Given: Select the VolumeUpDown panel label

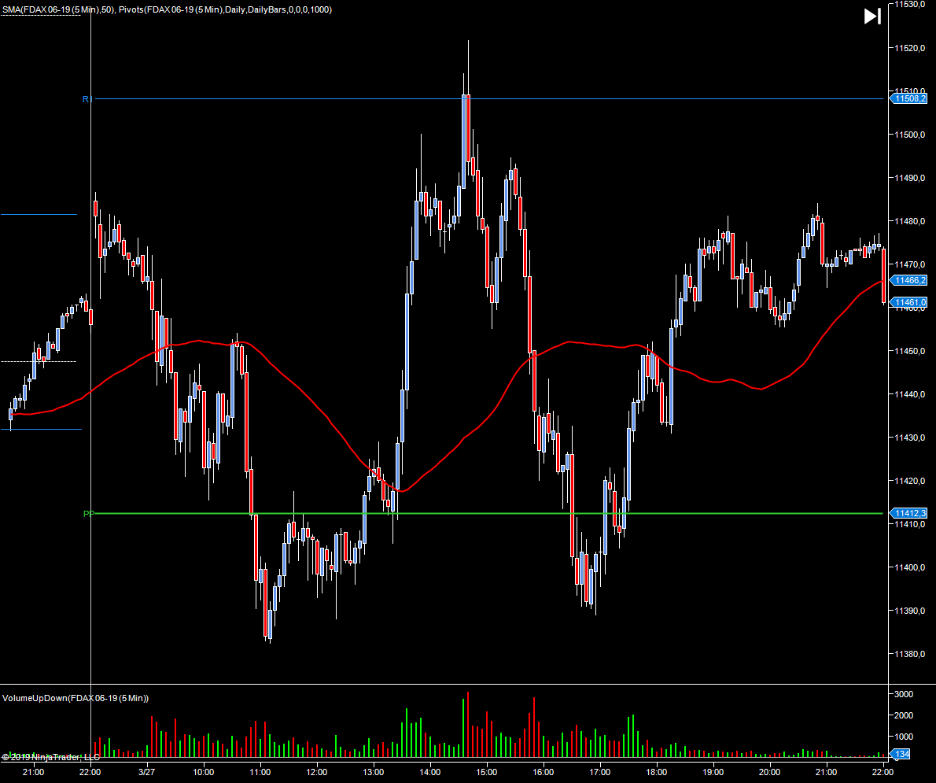Looking at the screenshot, I should coord(76,698).
